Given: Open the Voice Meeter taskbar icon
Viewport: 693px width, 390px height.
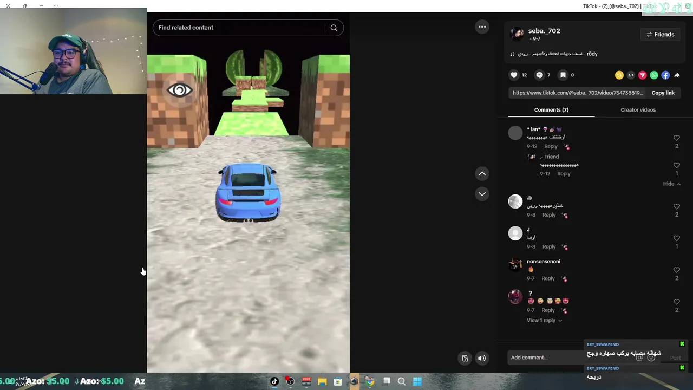Looking at the screenshot, I should 306,381.
